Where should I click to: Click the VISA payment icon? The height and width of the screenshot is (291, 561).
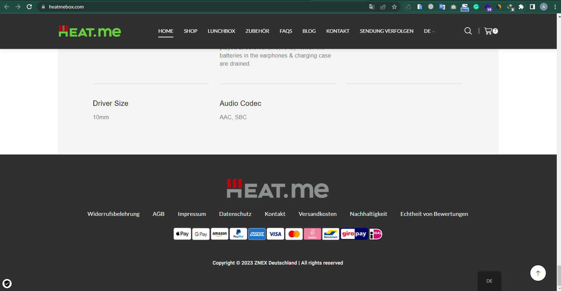276,234
